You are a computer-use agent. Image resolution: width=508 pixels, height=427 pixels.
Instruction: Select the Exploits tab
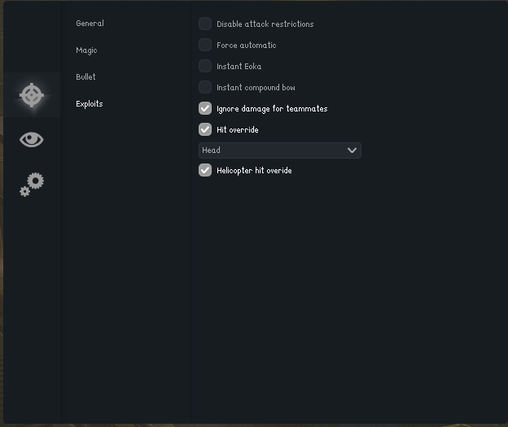(x=90, y=104)
